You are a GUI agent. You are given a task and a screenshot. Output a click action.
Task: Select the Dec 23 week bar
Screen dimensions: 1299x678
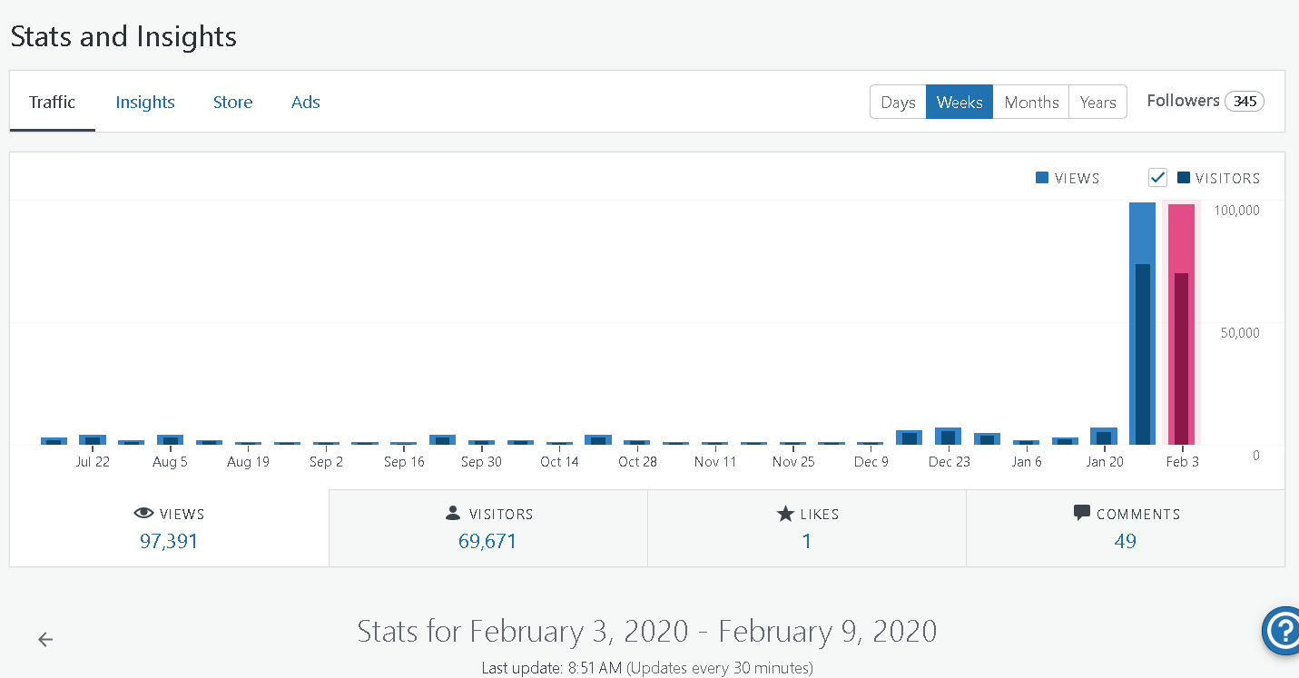948,437
